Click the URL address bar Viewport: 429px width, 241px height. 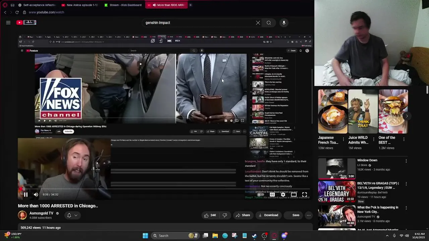coord(46,12)
